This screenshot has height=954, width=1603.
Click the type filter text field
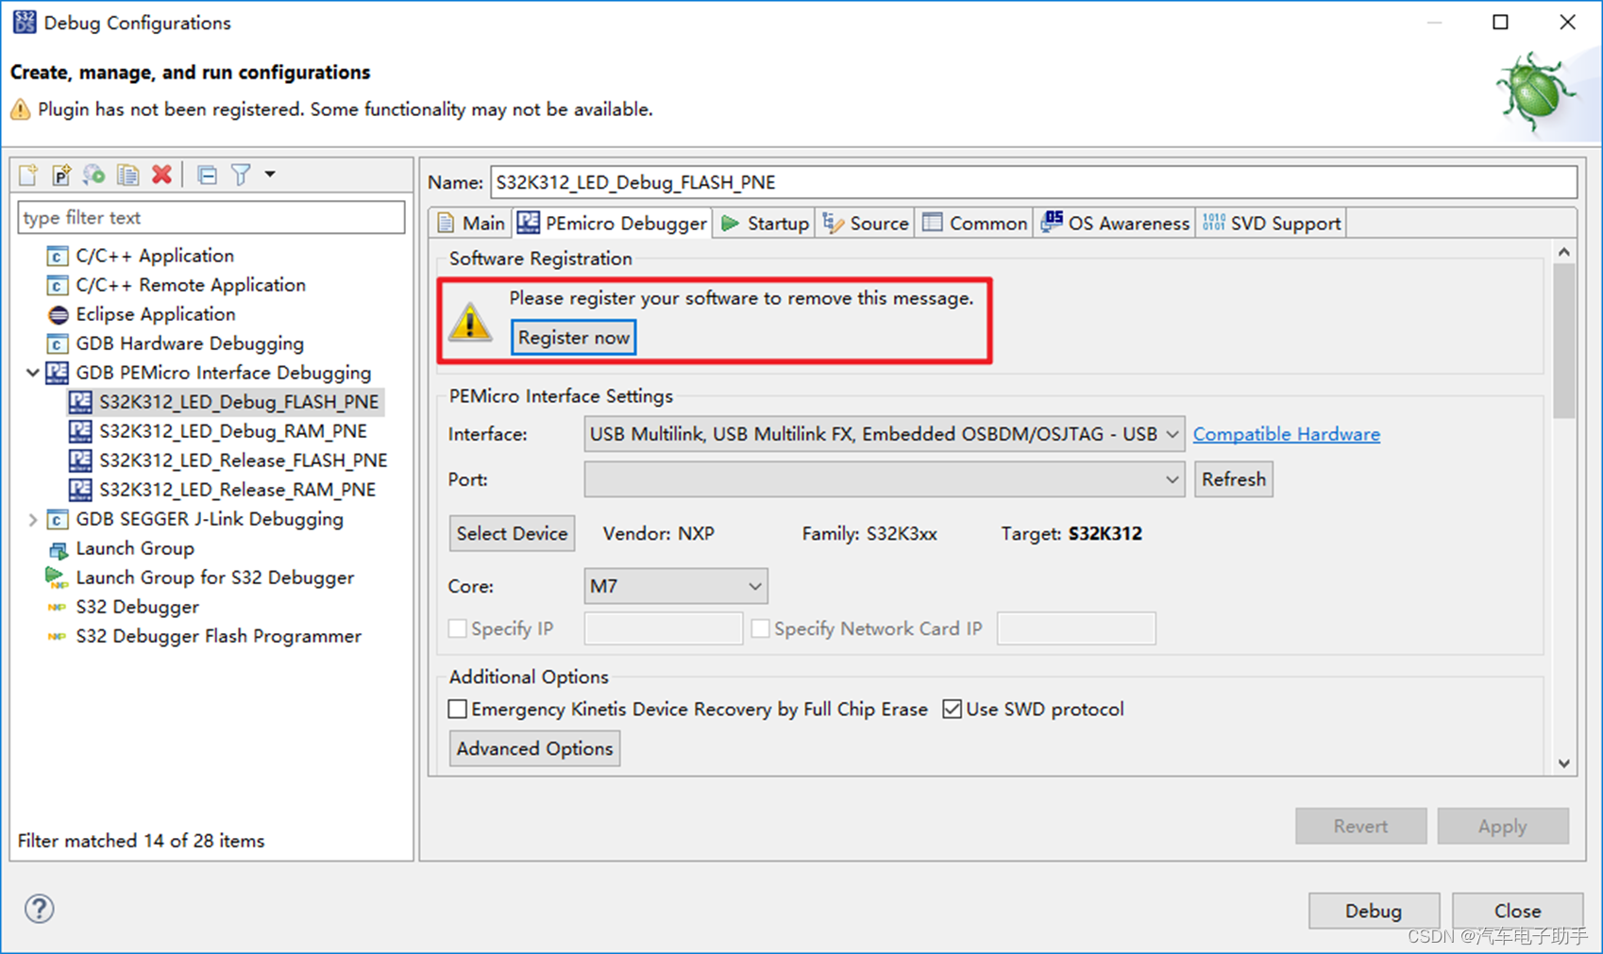point(211,218)
